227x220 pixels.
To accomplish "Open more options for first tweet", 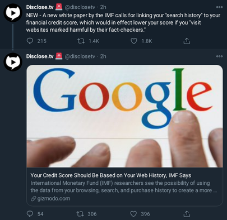I will pos(219,7).
